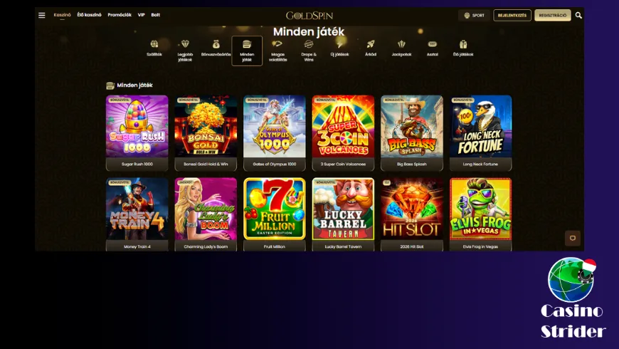
Task: Select the Szállítók category icon
Action: pos(154,44)
